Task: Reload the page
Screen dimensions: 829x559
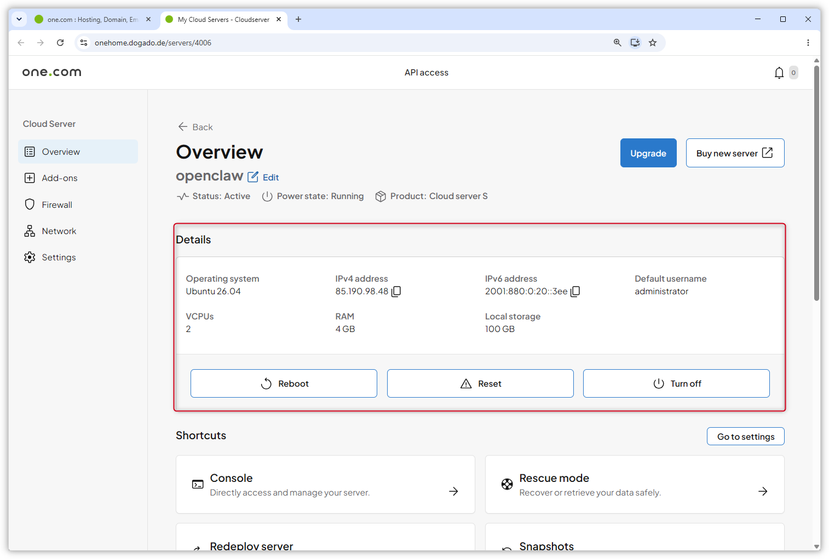Action: coord(60,43)
